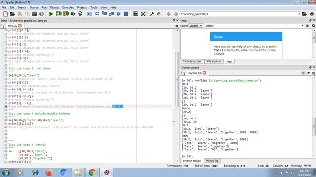This screenshot has height=177, width=316.
Task: Open Firefox from the taskbar
Action: 49,173
